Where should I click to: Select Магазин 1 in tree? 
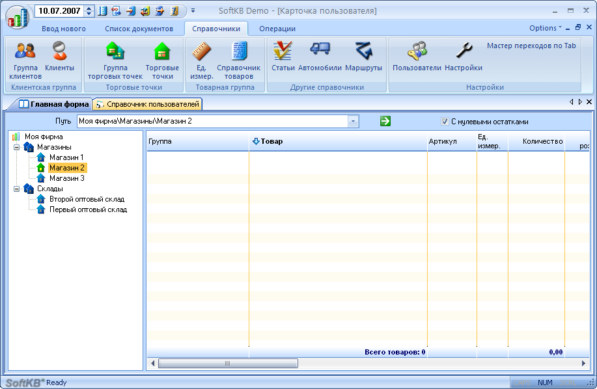coord(66,157)
